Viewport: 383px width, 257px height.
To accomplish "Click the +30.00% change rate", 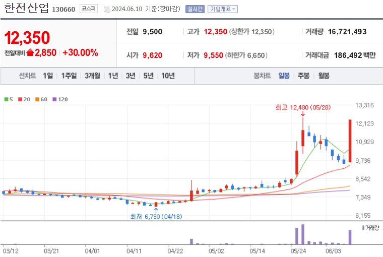I will [80, 52].
